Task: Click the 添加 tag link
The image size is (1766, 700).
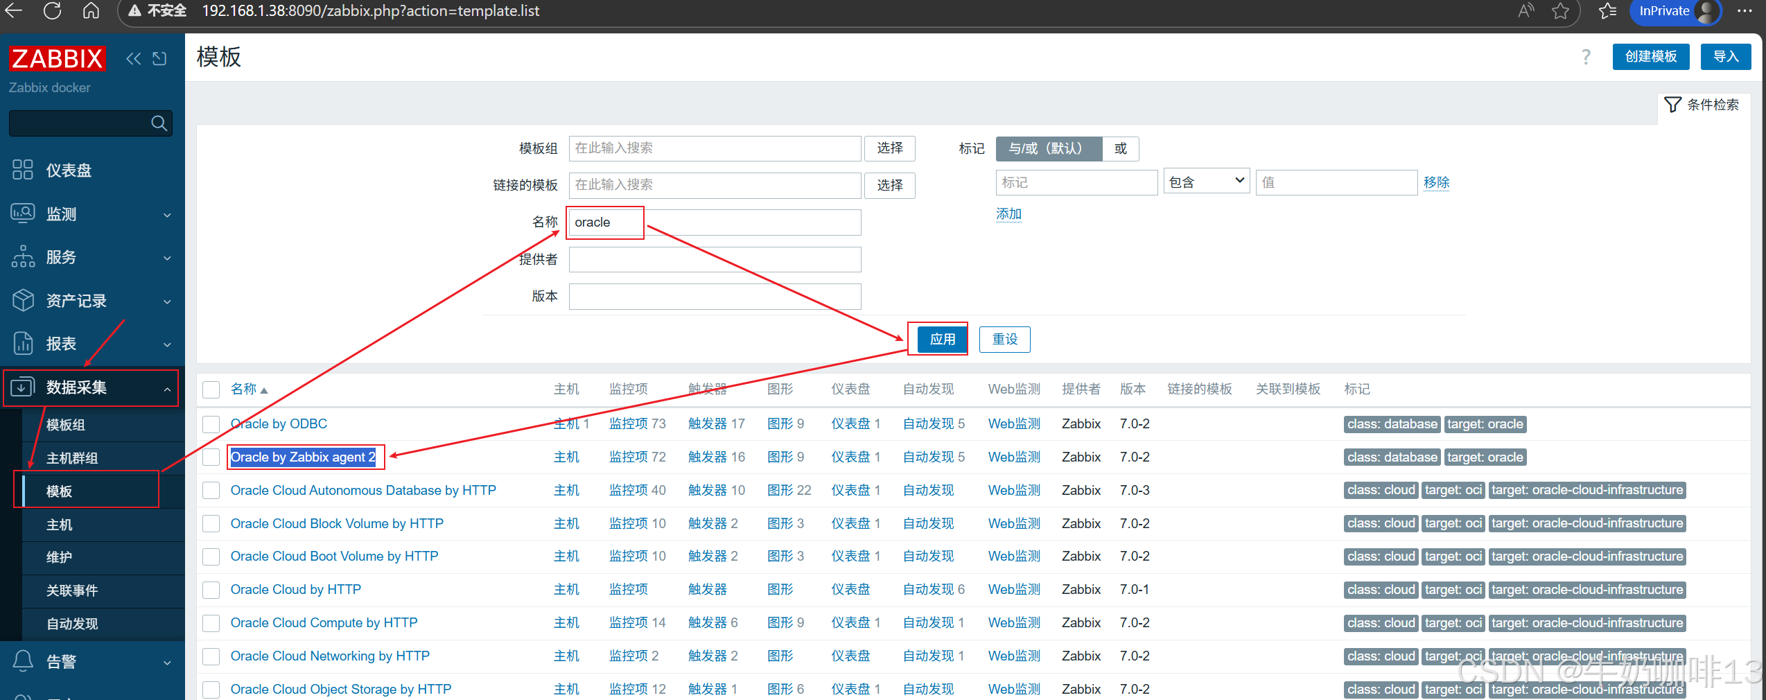Action: coord(1008,214)
